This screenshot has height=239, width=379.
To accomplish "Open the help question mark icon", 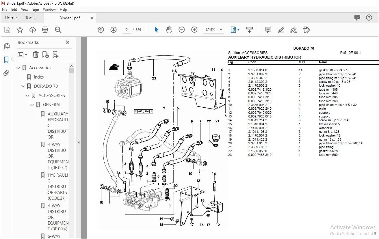I will coord(369,18).
